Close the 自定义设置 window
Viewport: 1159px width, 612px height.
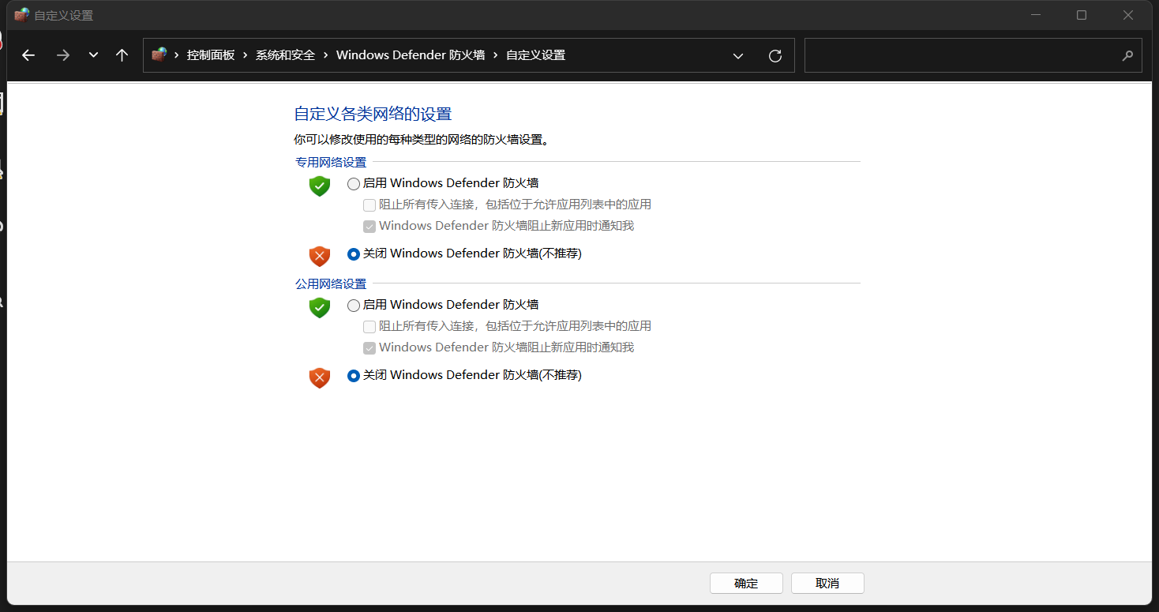click(x=1128, y=15)
